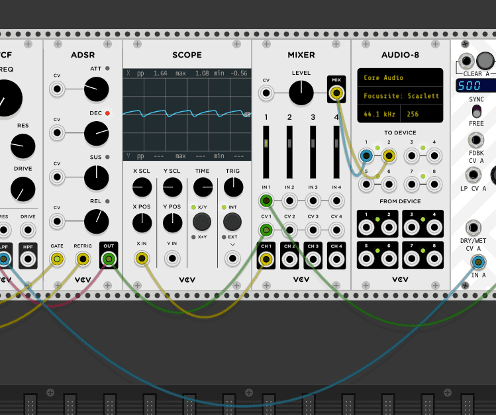Viewport: 496px width, 415px height.
Task: Click the Mixer CV 1 jack
Action: [x=266, y=230]
